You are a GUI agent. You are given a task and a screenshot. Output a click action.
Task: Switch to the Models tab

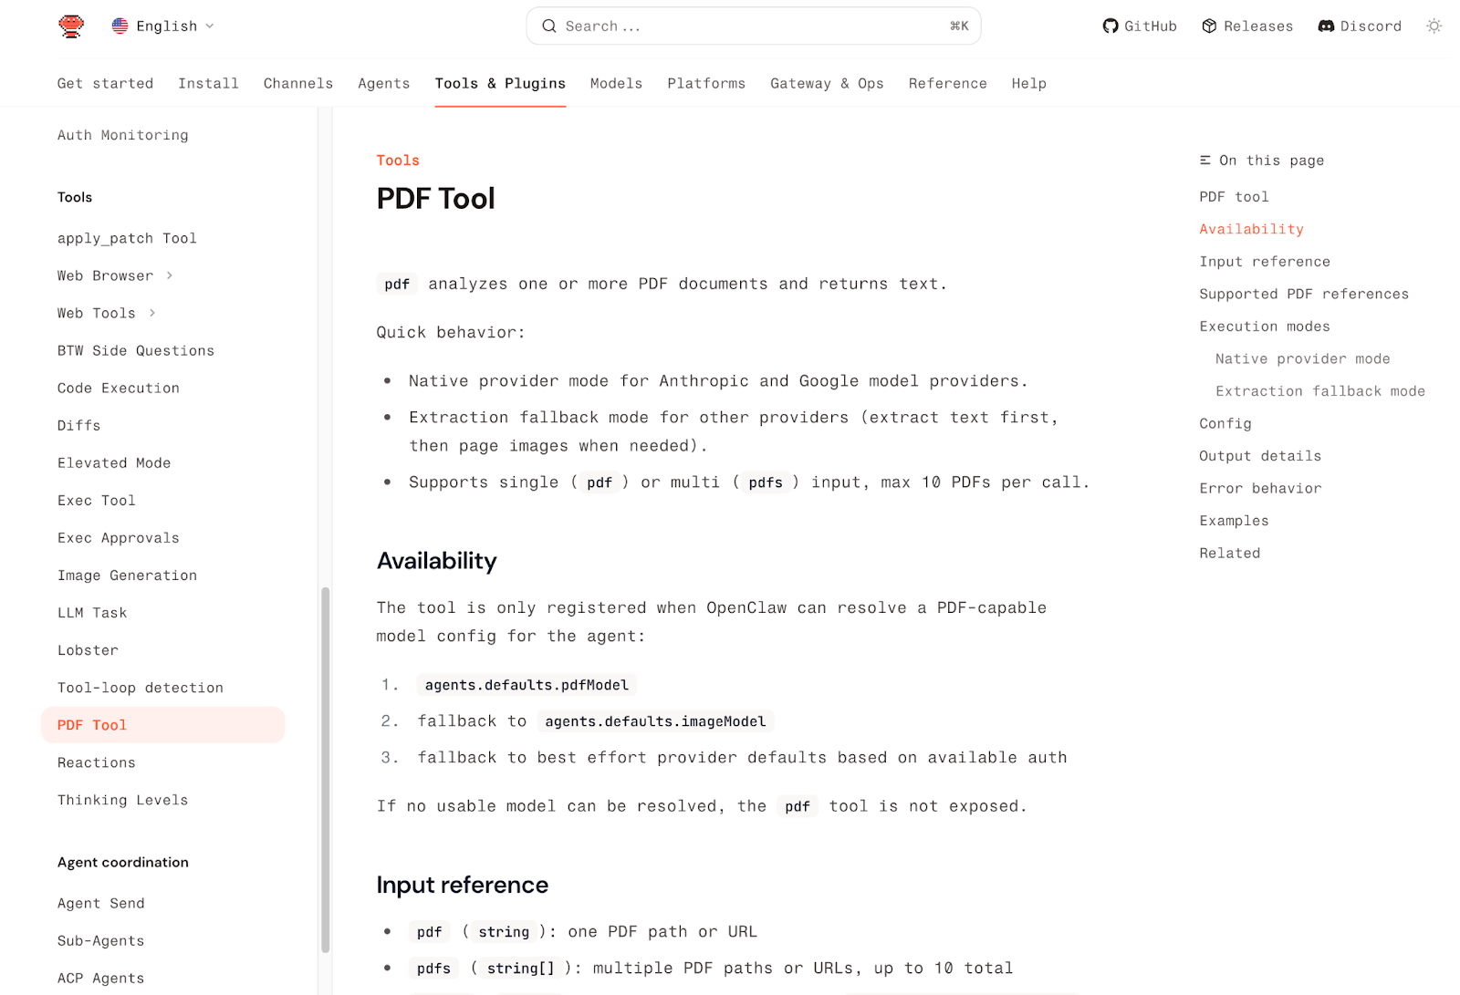pos(616,83)
